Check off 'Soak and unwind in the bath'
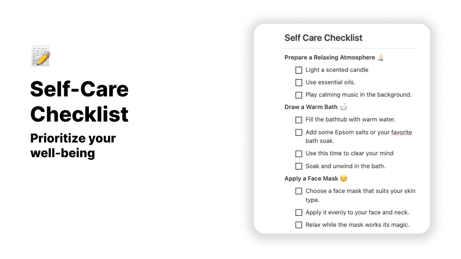The height and width of the screenshot is (259, 461). click(299, 166)
